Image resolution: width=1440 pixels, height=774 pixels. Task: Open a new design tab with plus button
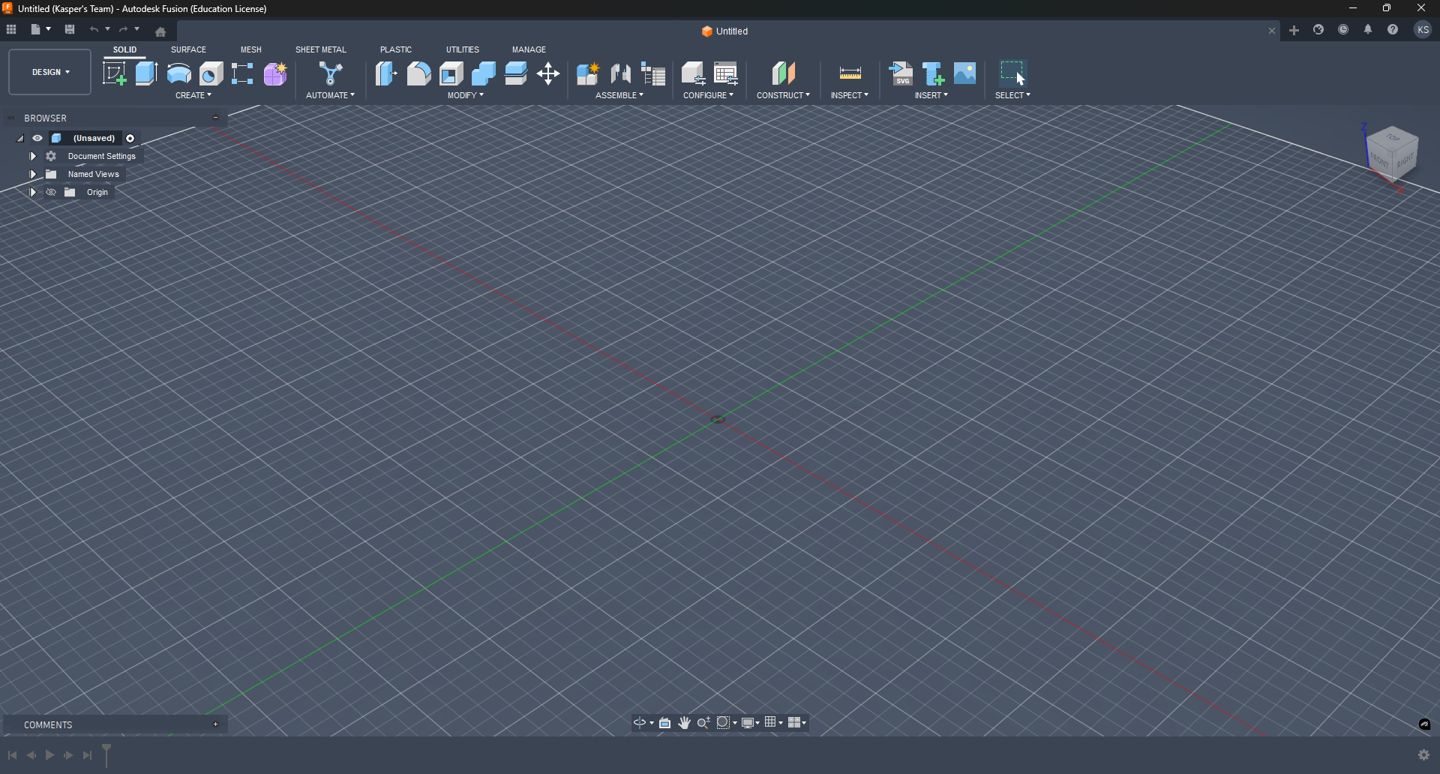click(1294, 30)
